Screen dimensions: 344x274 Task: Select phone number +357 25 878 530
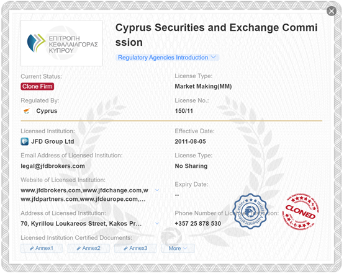click(198, 223)
